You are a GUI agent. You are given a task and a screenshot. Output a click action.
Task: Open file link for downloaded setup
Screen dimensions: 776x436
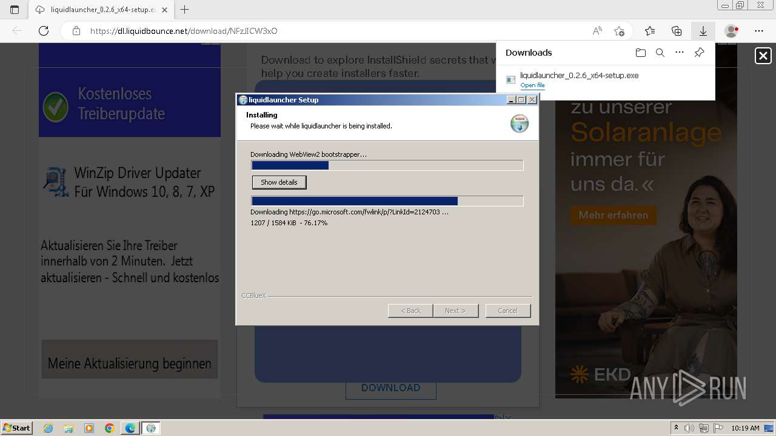click(x=532, y=85)
